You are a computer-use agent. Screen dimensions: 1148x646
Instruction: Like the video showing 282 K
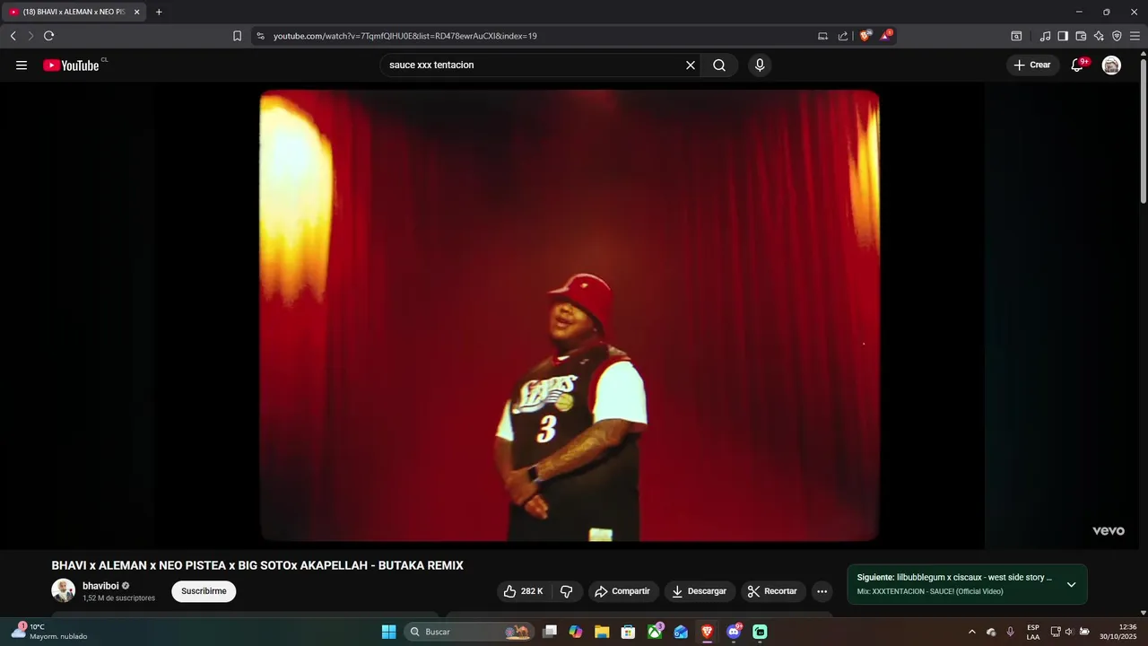(523, 591)
